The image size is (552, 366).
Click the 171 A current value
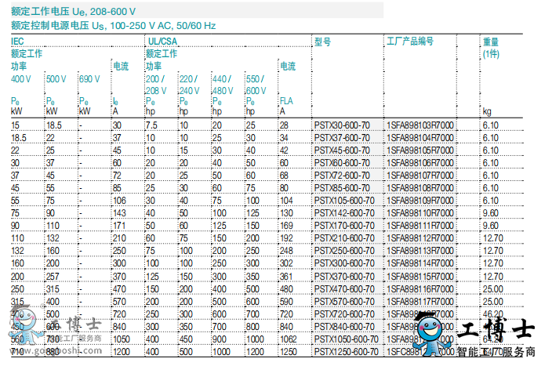[x=119, y=226]
